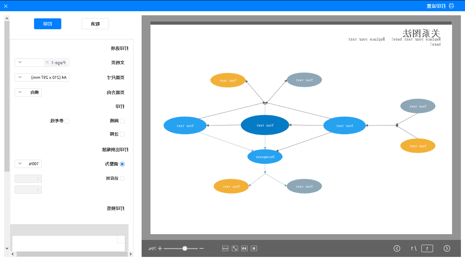Toggle the 网格 checkbox
Screen dimensions: 465x261
pyautogui.click(x=122, y=121)
